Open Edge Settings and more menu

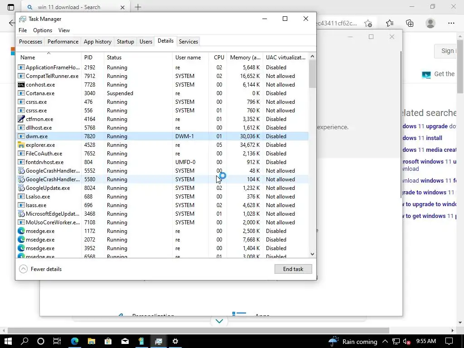point(451,23)
